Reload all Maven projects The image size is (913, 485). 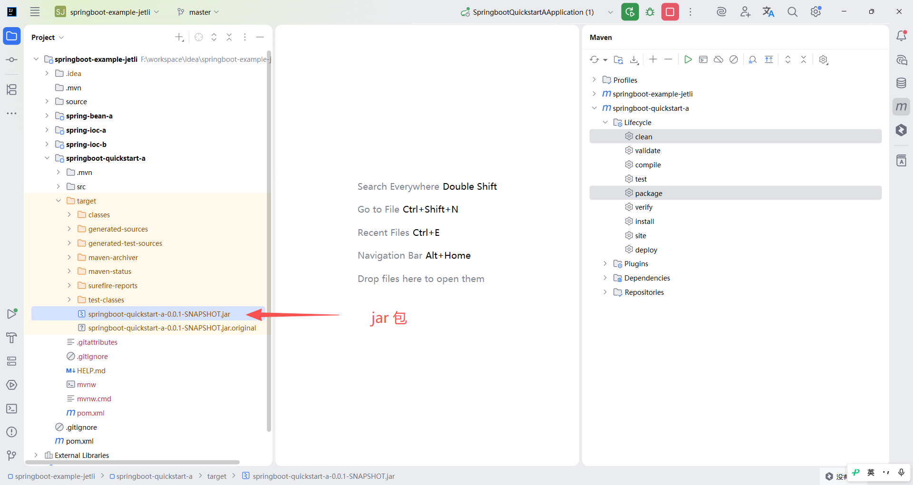coord(594,59)
